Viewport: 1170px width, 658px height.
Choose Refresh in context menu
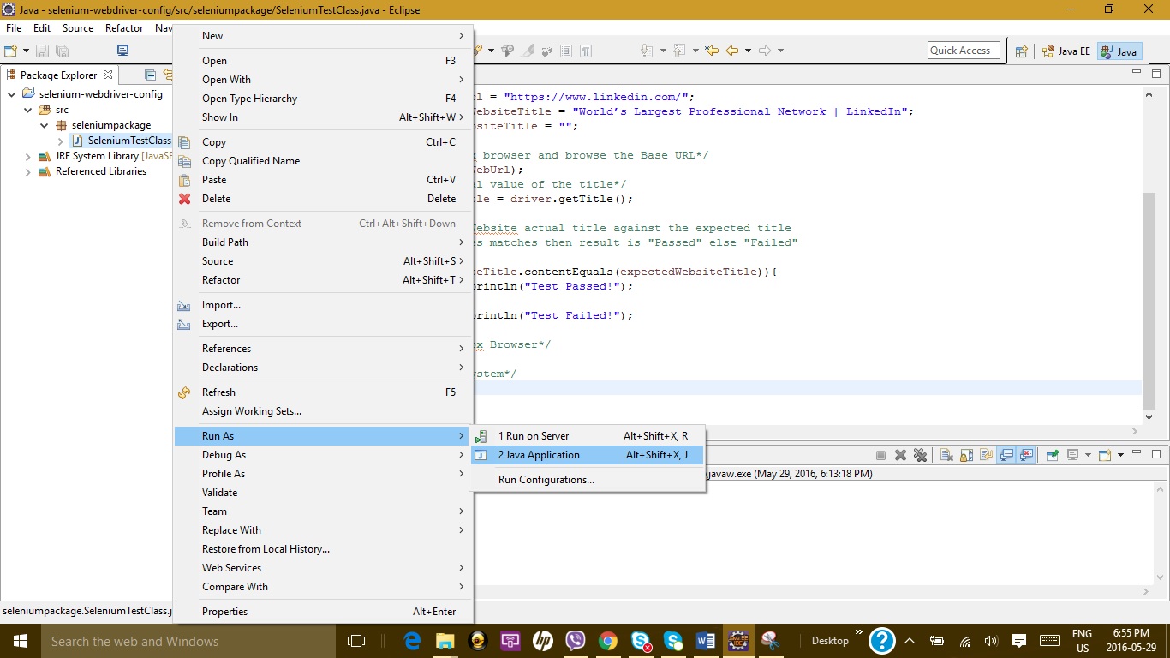click(x=322, y=392)
